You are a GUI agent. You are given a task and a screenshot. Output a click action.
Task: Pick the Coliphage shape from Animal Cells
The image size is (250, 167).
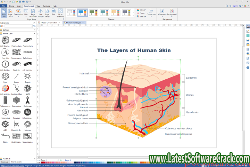27,101
